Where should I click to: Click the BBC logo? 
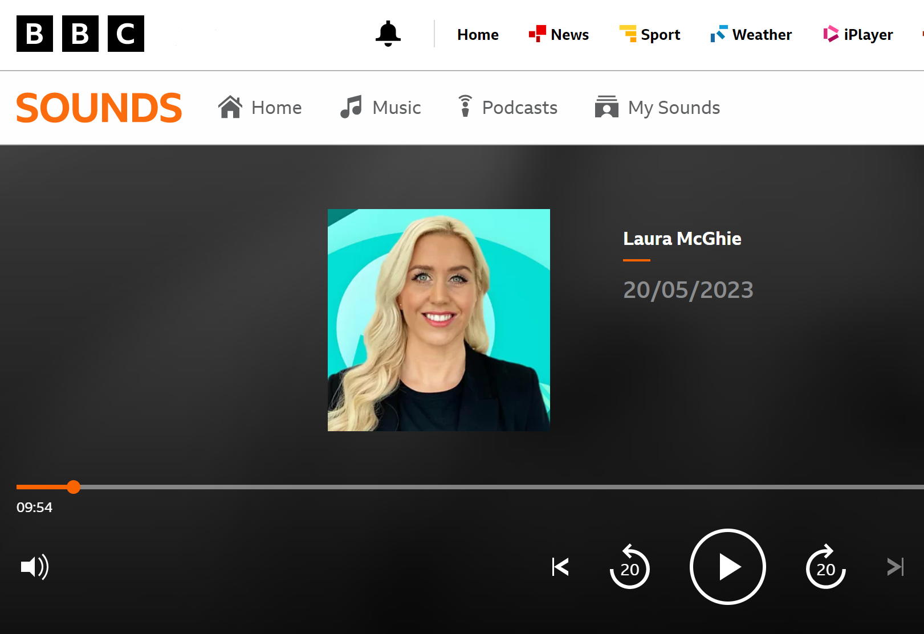click(x=80, y=34)
